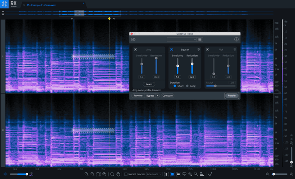Select the Long duration radio button
The width and height of the screenshot is (295, 179).
tap(187, 86)
